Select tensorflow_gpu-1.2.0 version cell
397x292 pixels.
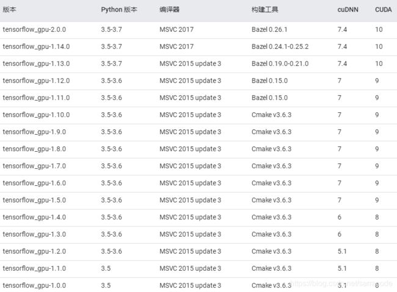34,251
